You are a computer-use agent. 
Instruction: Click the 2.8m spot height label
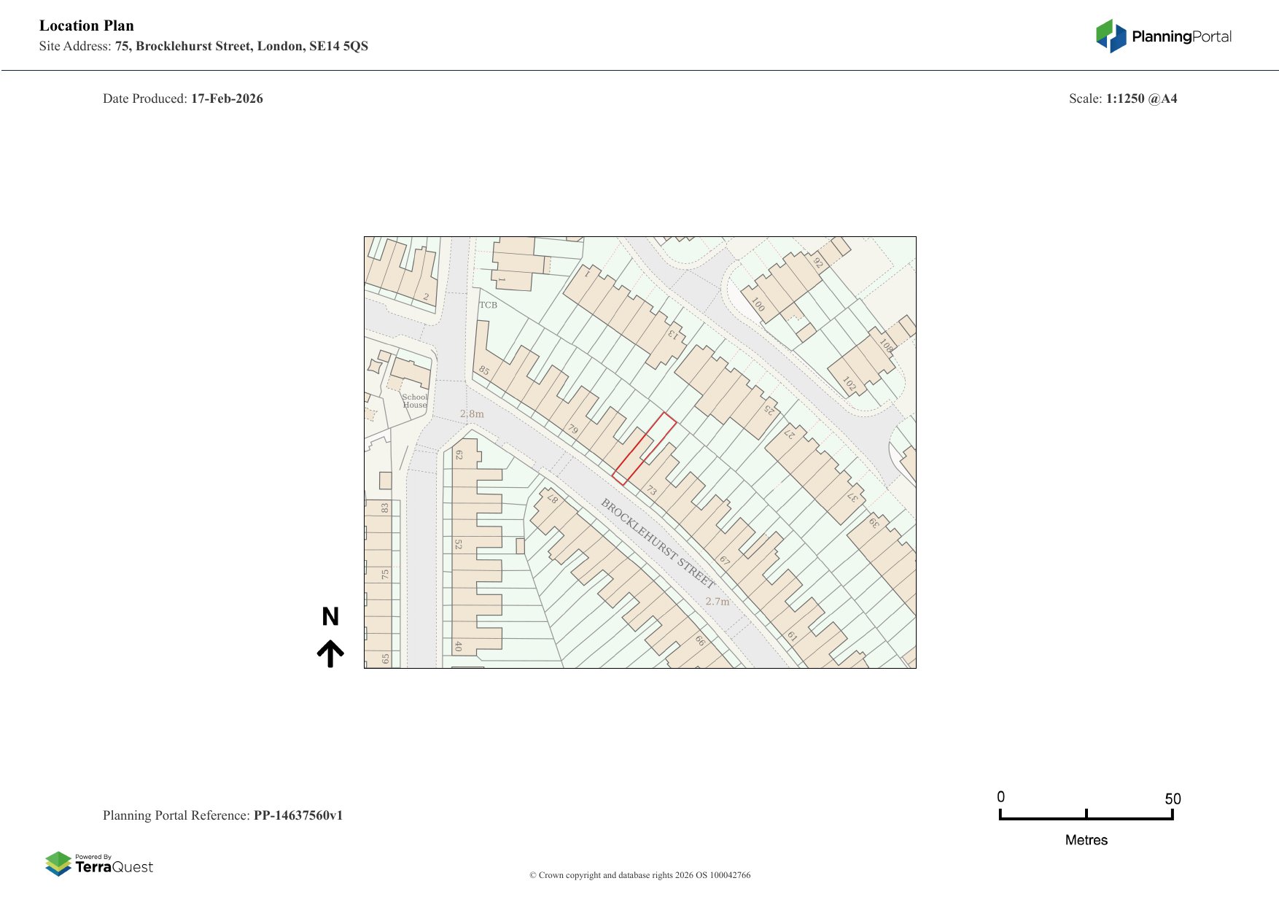(472, 413)
